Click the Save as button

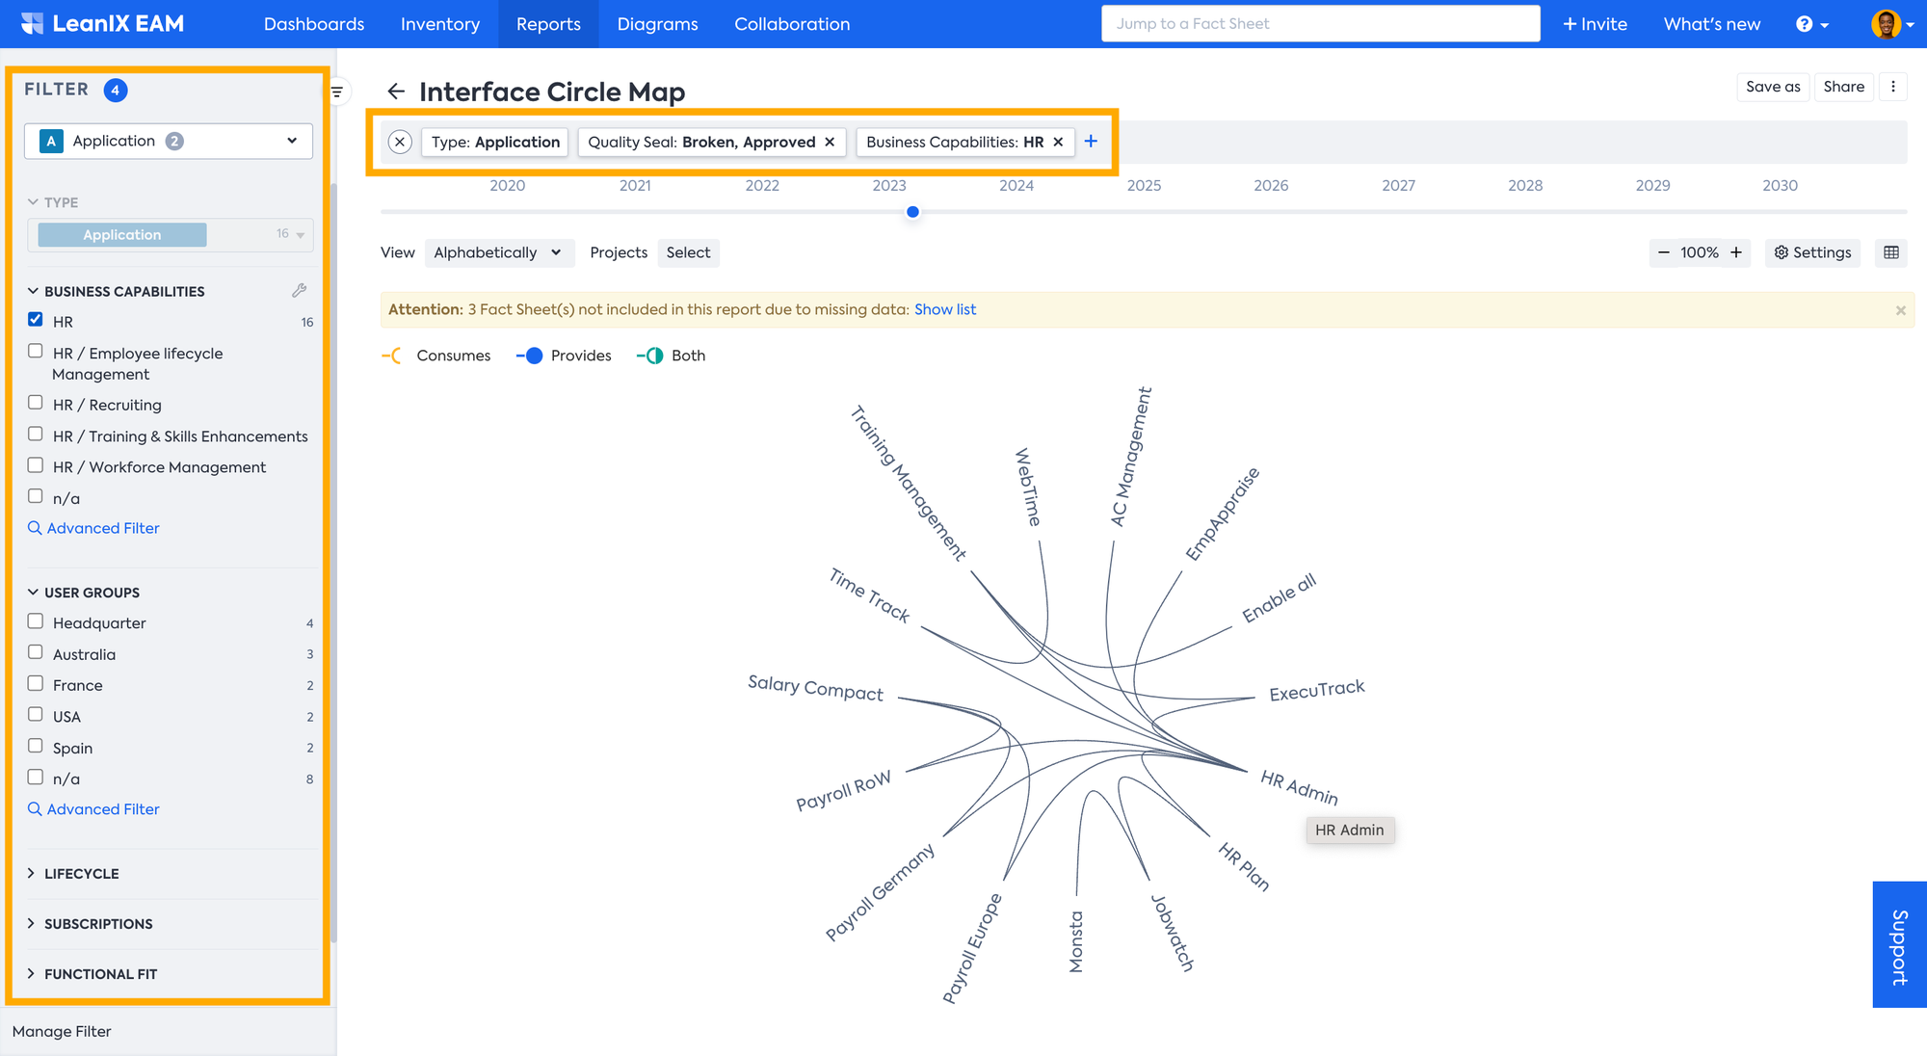(1772, 87)
